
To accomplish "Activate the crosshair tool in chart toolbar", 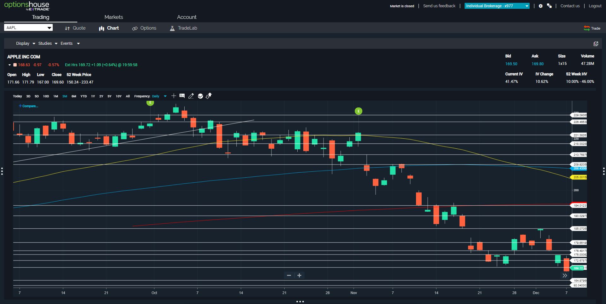I will (174, 96).
